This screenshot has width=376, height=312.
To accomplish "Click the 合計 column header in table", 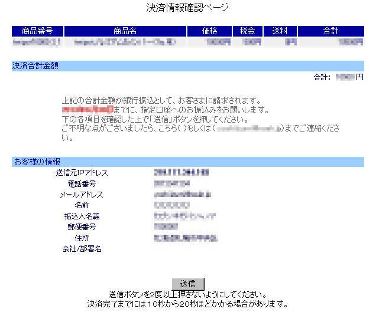I will click(x=331, y=31).
